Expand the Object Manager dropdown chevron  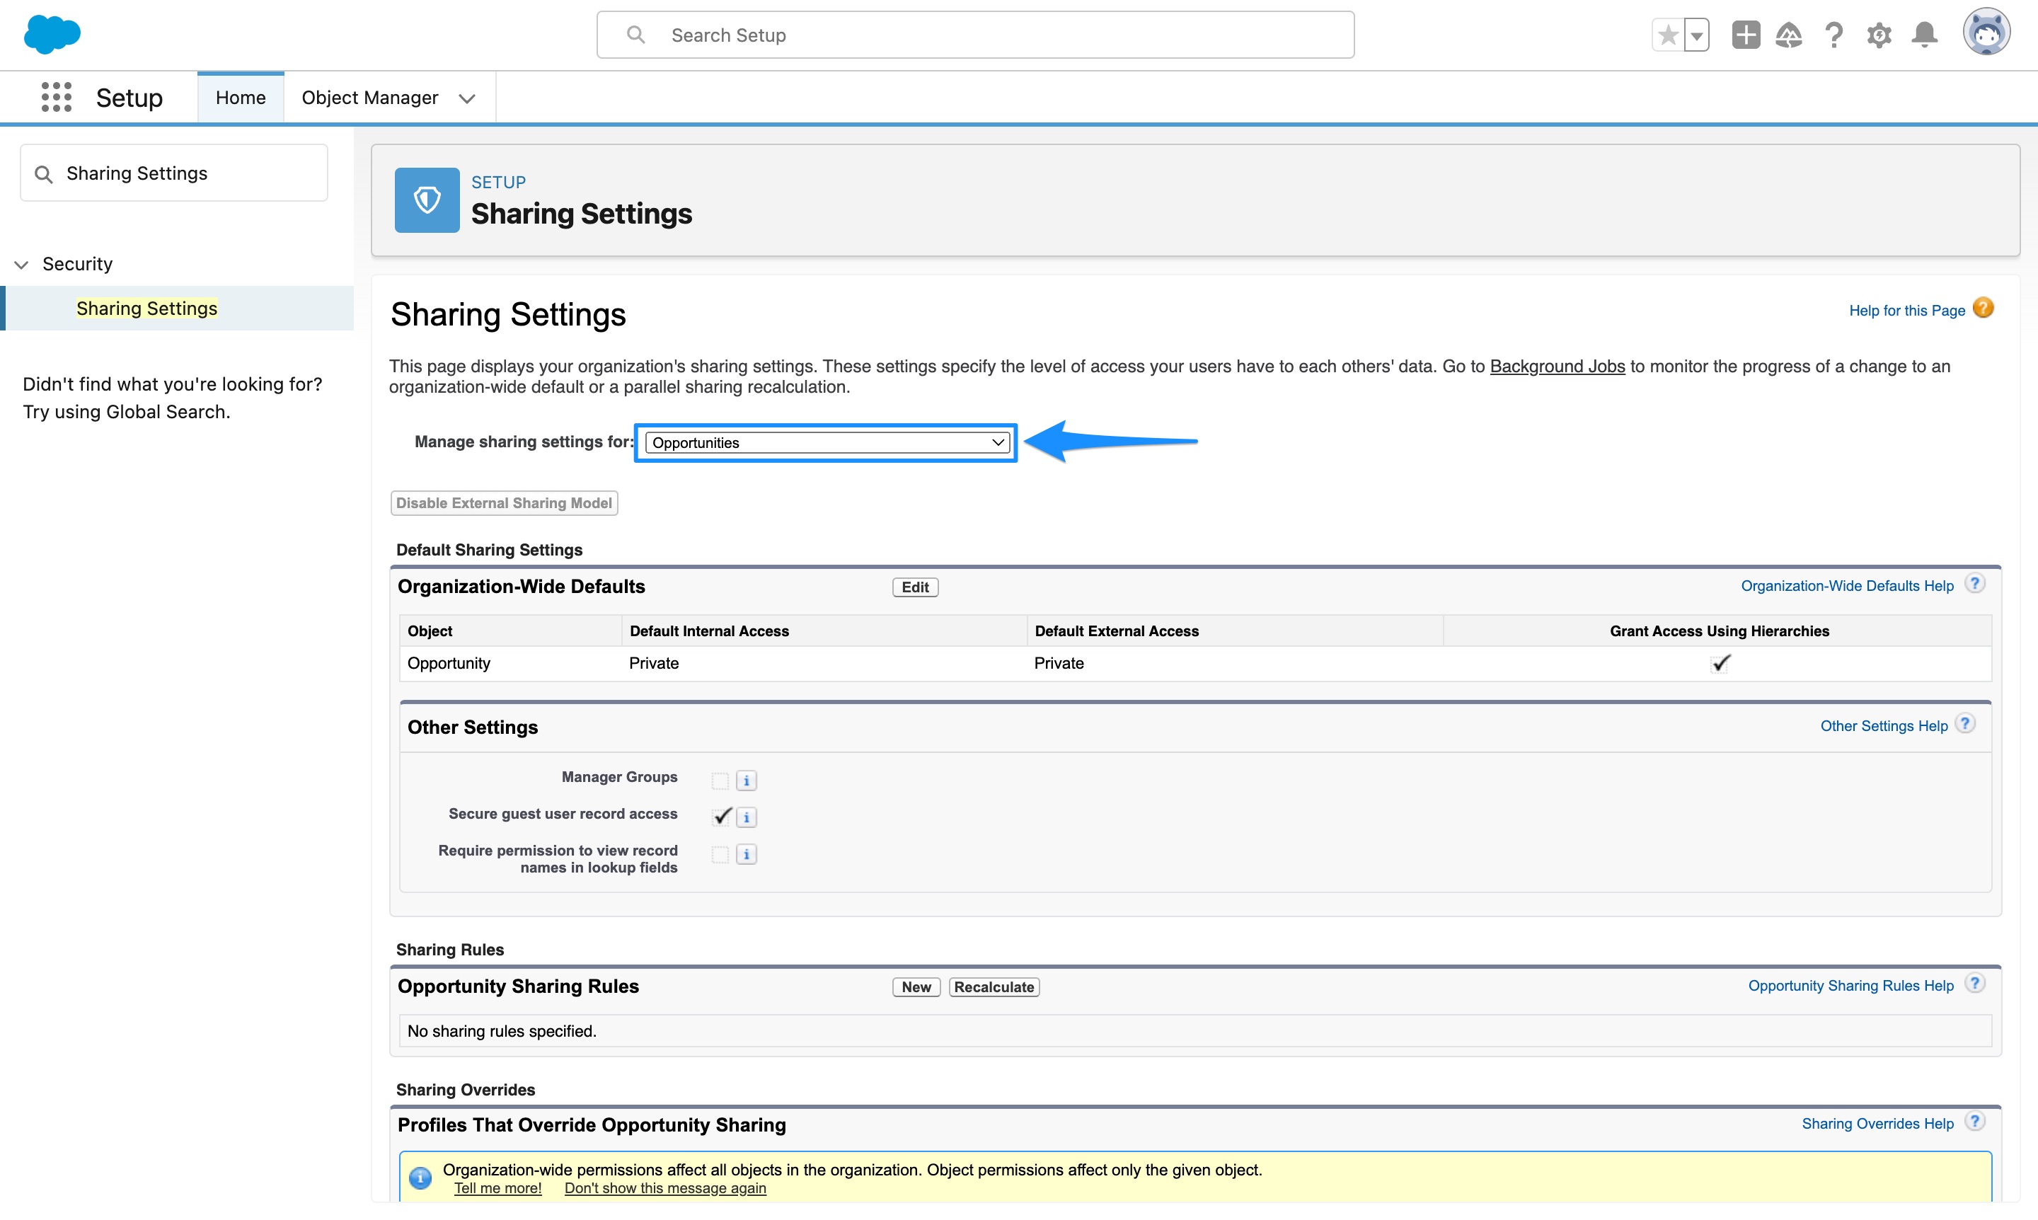click(x=467, y=98)
